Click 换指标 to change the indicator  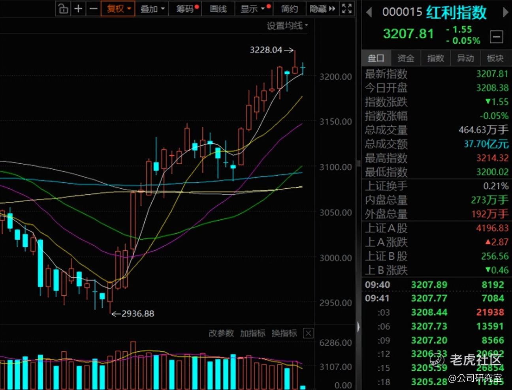[284, 334]
